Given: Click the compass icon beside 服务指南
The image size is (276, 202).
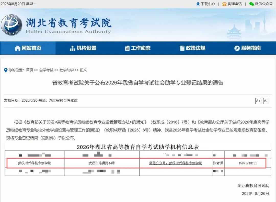Looking at the screenshot, I should point(237,48).
